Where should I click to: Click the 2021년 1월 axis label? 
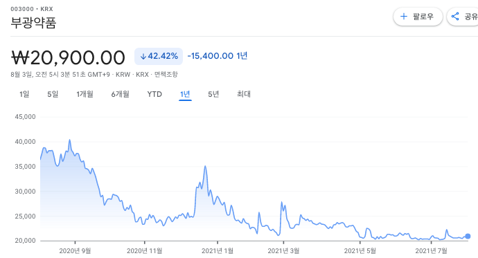218,251
